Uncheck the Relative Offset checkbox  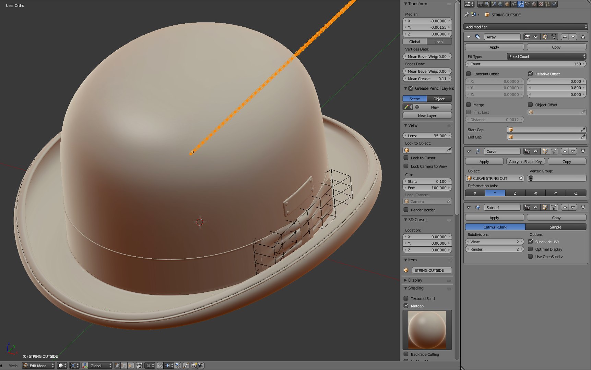point(531,74)
